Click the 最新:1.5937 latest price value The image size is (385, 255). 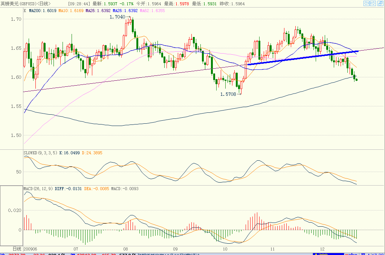click(105, 4)
